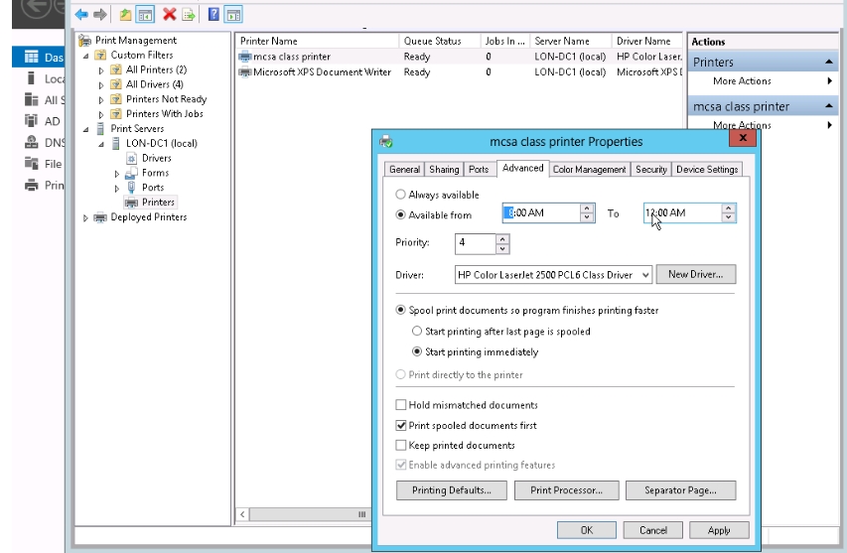Image resolution: width=847 pixels, height=553 pixels.
Task: Increase Priority with the up spinner arrow
Action: tap(502, 238)
